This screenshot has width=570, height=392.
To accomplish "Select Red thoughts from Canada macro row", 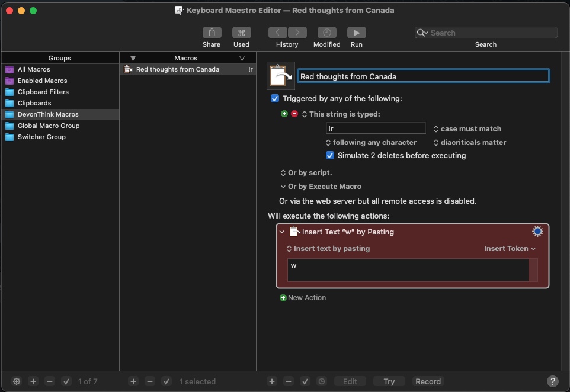I will (188, 69).
